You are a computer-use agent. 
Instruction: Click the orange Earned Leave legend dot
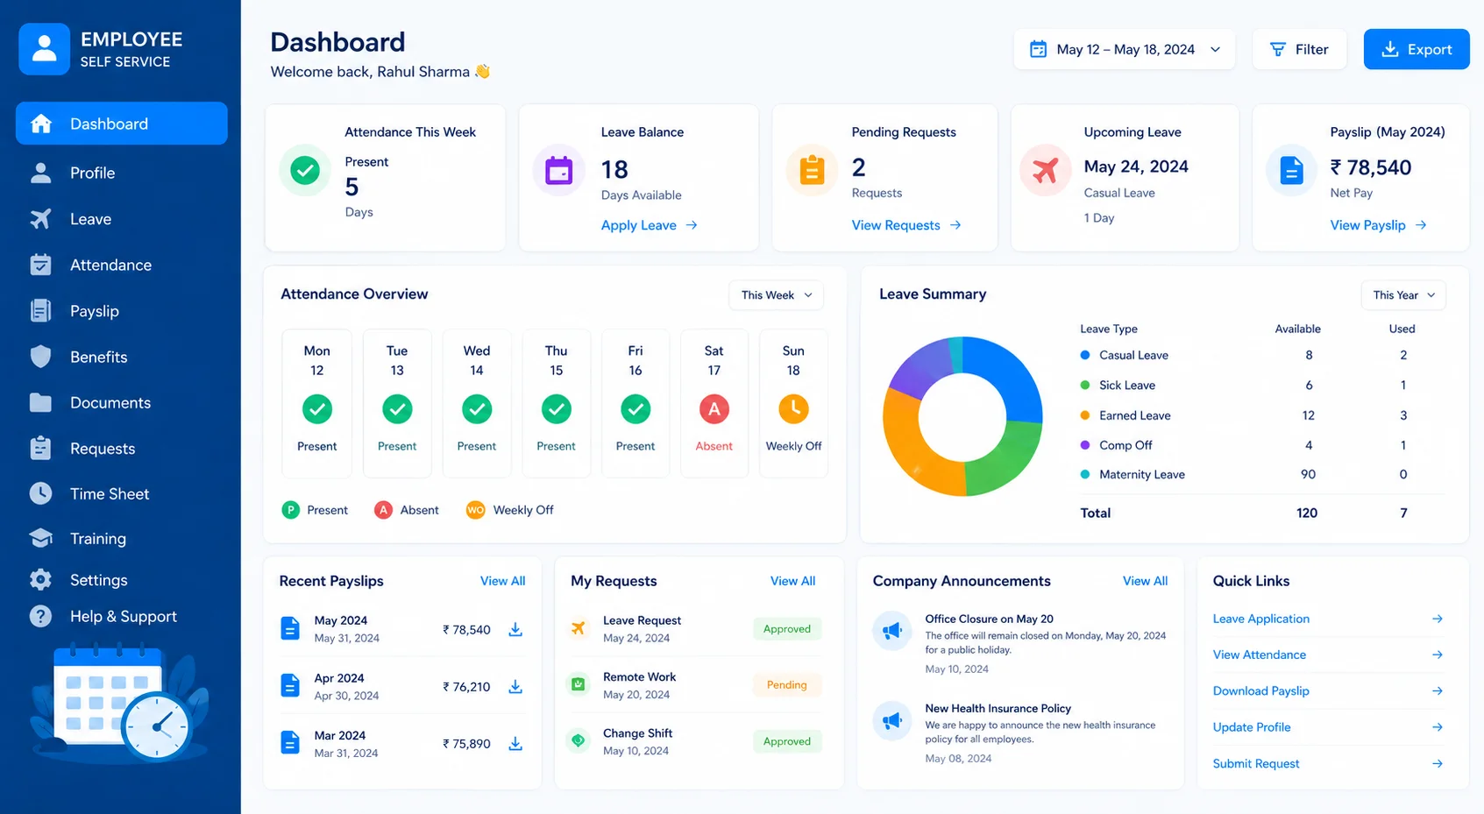click(1085, 415)
